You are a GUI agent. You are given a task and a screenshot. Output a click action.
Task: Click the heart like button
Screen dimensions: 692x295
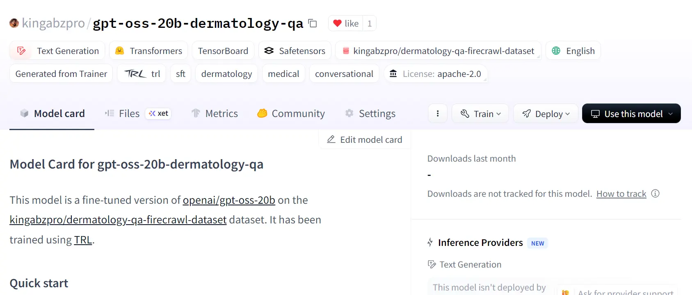(x=346, y=23)
